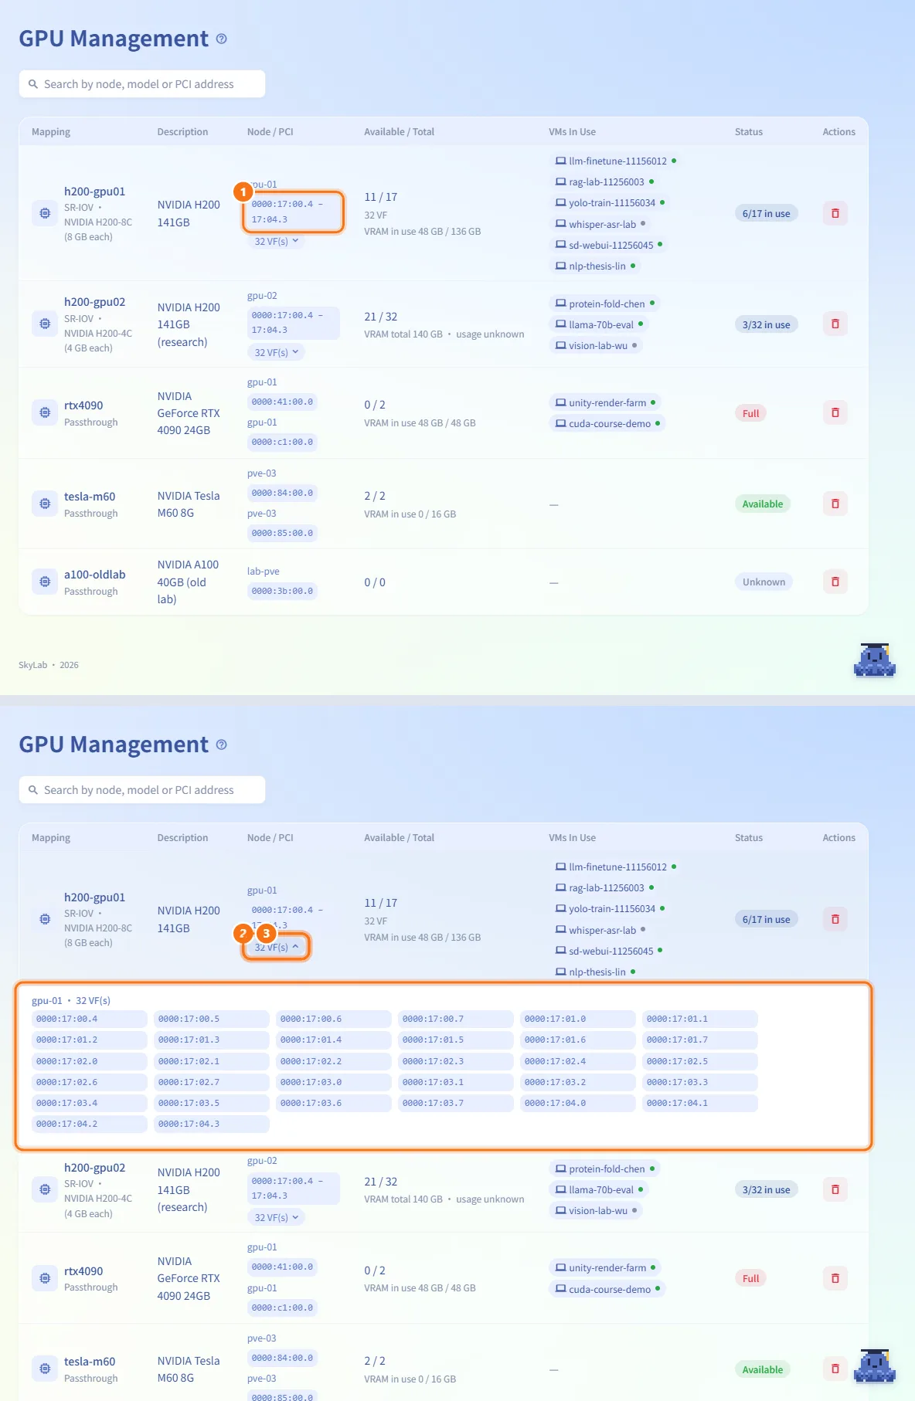Expand 32 VF(s) for h200-gpu02 in lower view

click(x=277, y=1217)
